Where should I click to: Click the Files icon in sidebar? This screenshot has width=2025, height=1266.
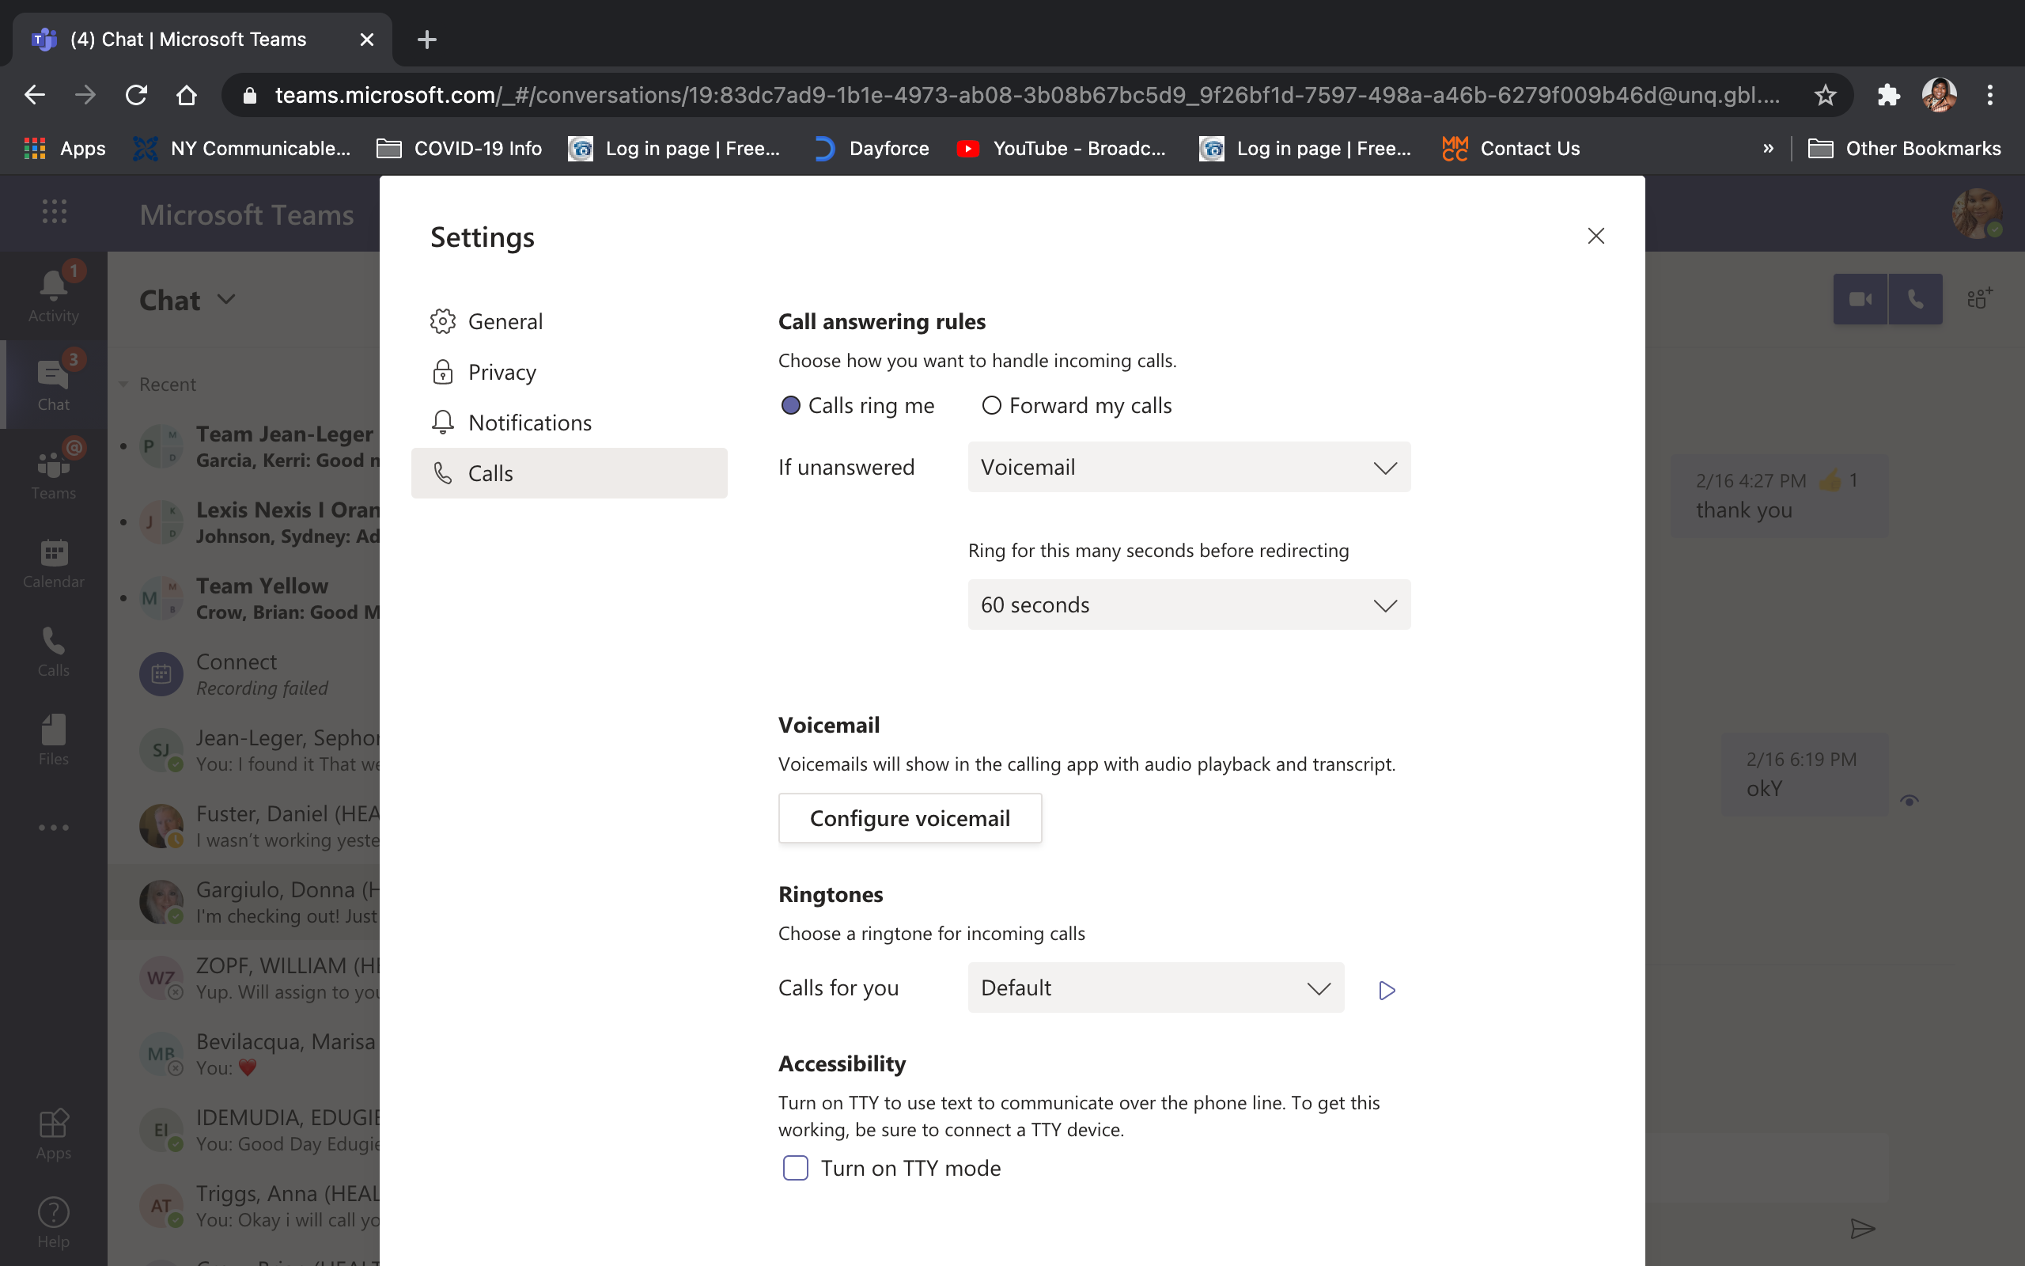(54, 739)
